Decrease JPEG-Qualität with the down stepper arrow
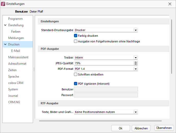 coord(136,64)
